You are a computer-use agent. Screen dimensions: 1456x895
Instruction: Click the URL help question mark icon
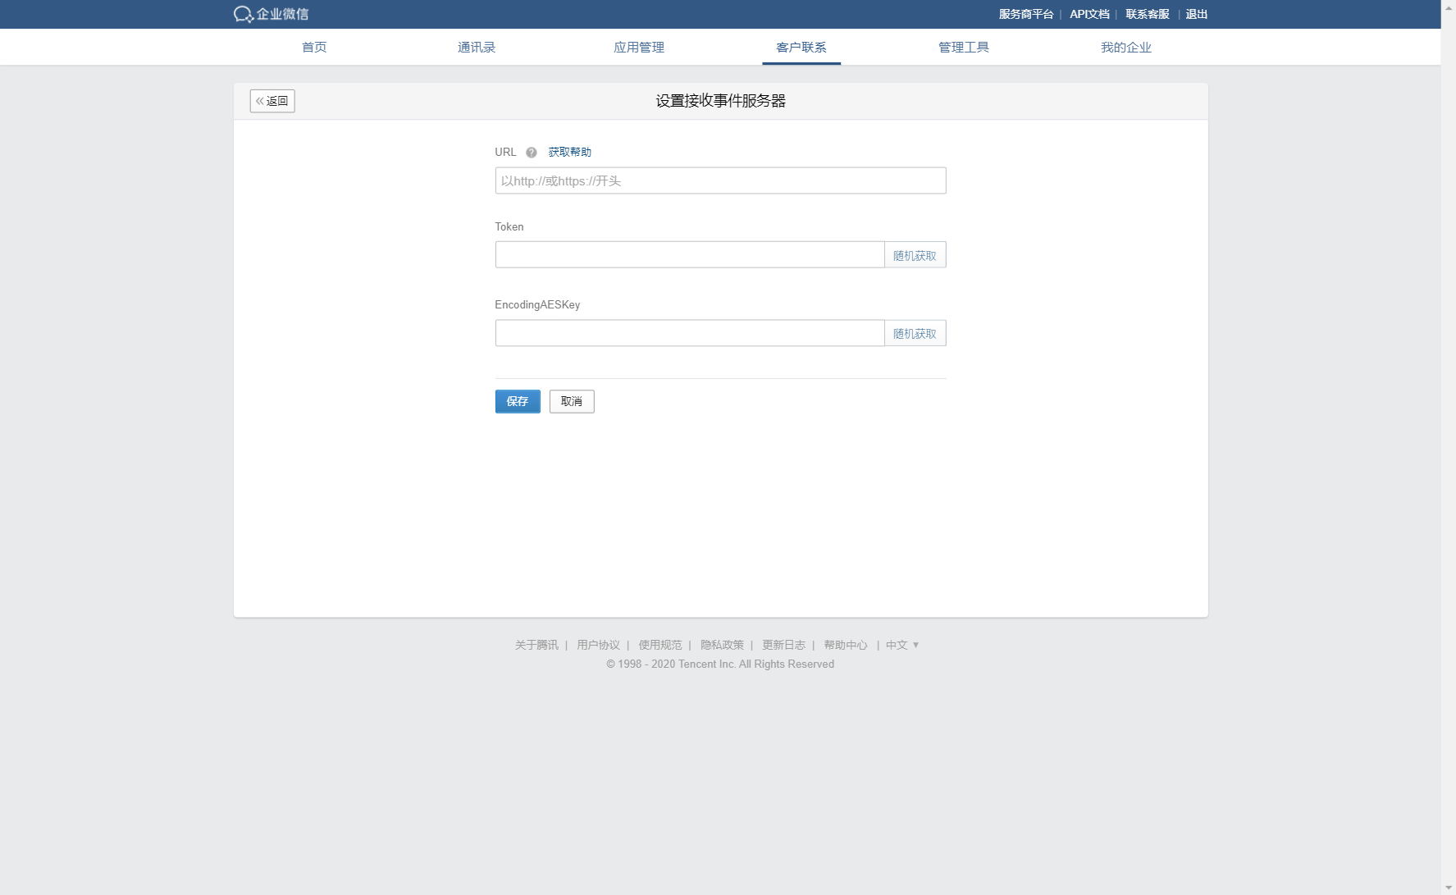click(532, 153)
